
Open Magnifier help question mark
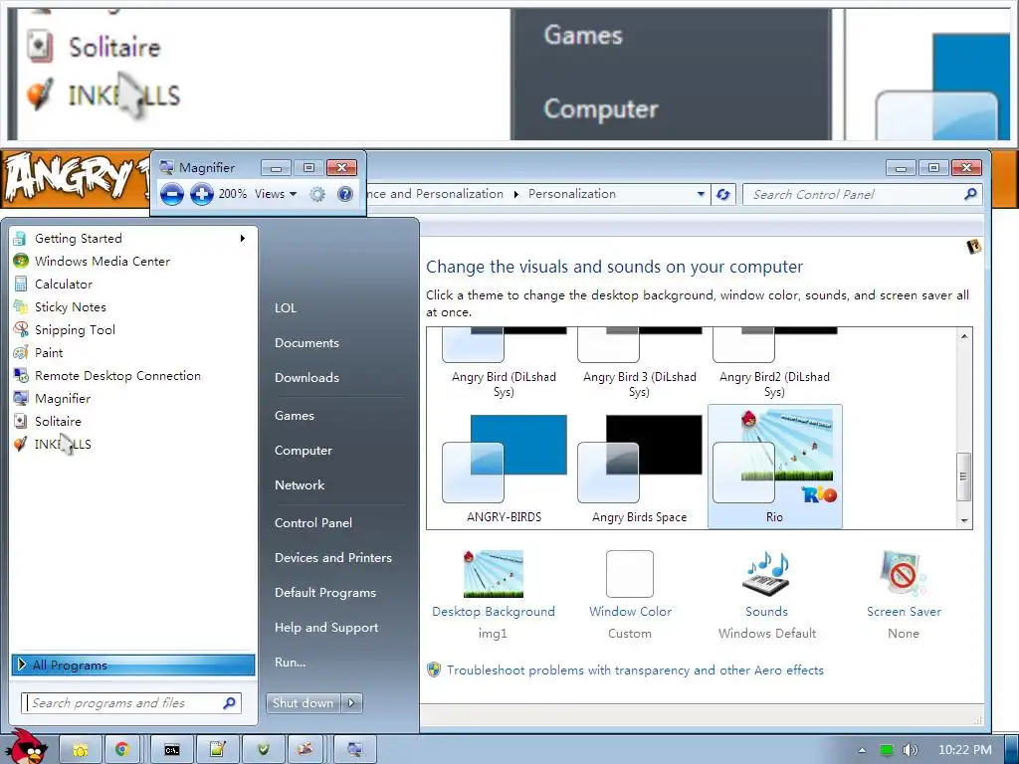point(345,194)
